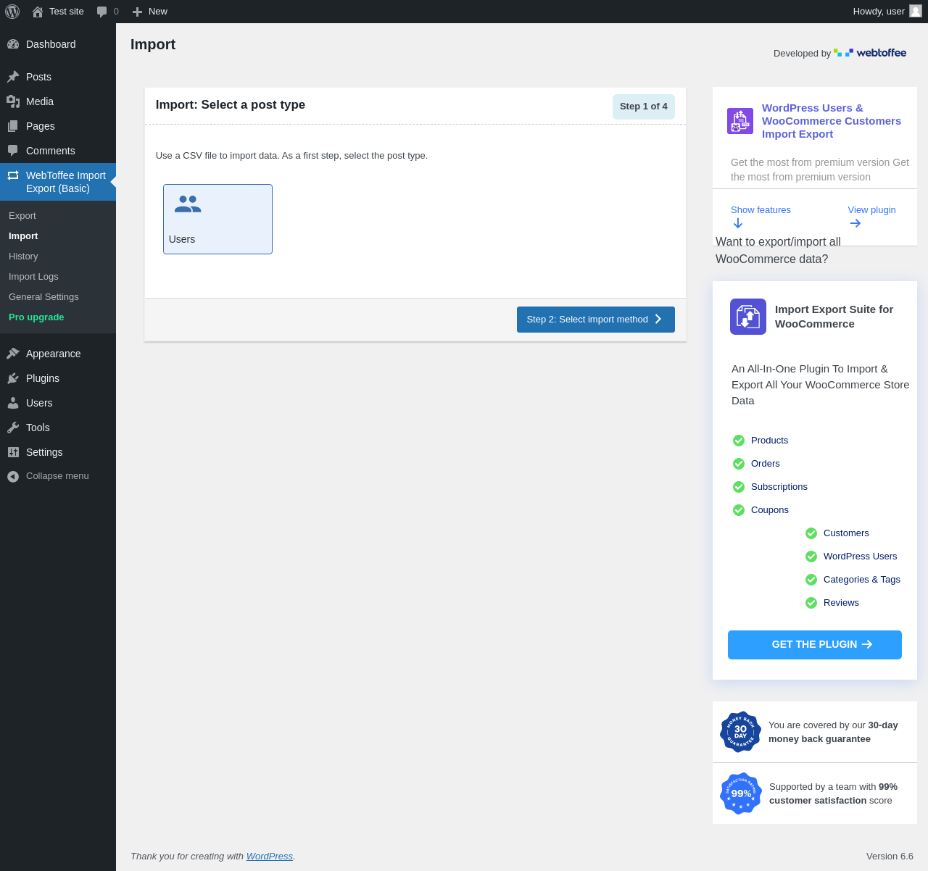Click the Comments speech bubble icon in sidebar
Image resolution: width=928 pixels, height=871 pixels.
pyautogui.click(x=13, y=151)
